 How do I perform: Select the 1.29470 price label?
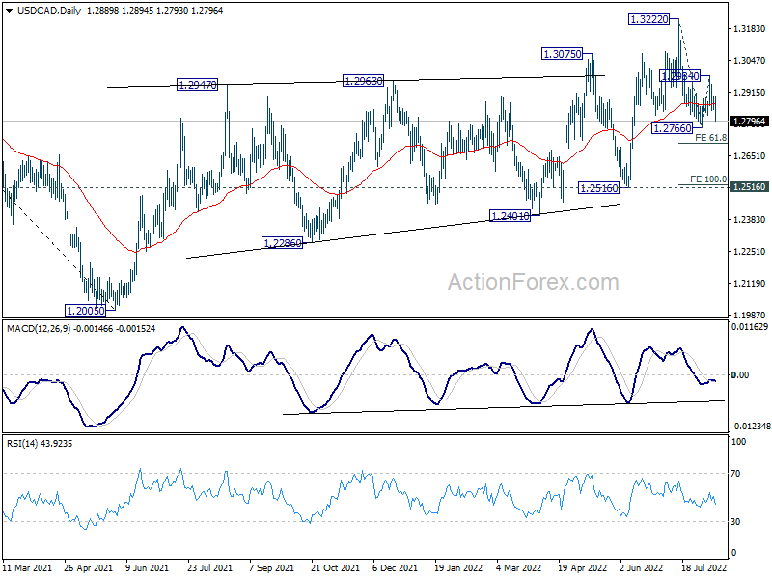(x=197, y=85)
